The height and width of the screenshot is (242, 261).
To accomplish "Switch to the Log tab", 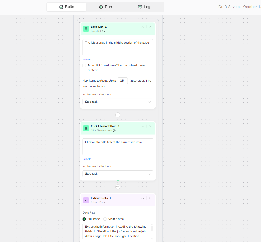I will click(x=144, y=7).
